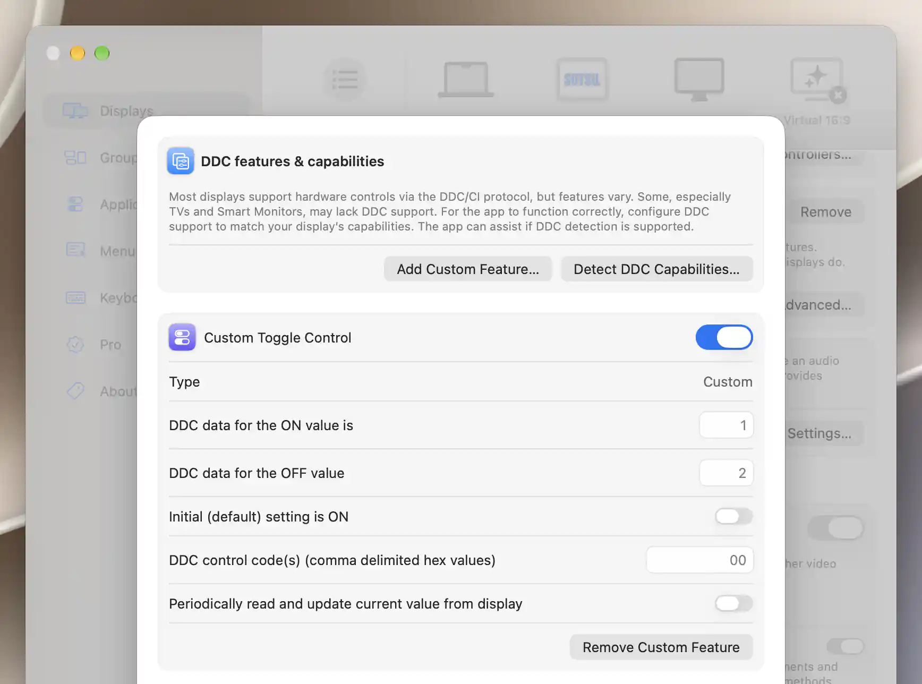Select the Menu sidebar icon
This screenshot has height=684, width=922.
(x=75, y=250)
